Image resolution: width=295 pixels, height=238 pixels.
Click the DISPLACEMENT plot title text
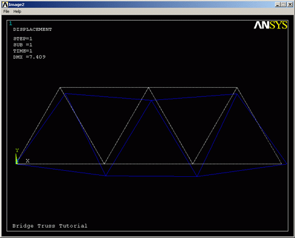[33, 30]
